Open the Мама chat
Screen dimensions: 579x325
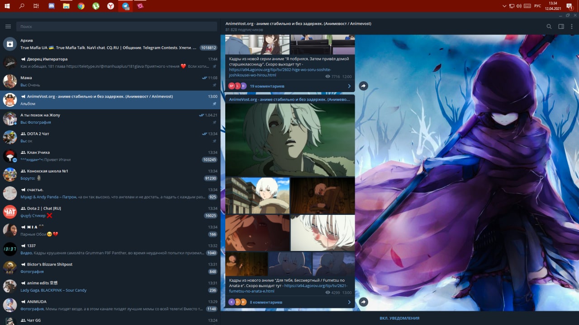tap(110, 81)
